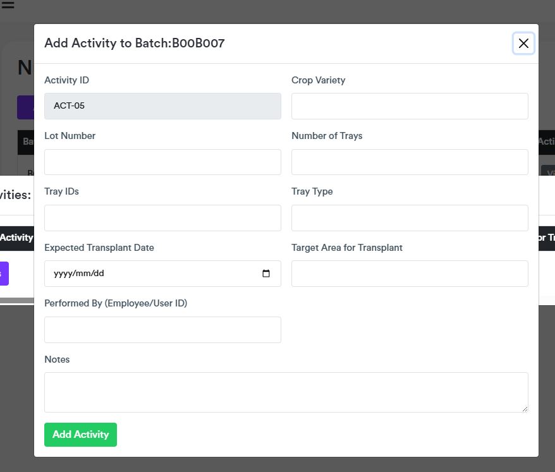This screenshot has width=555, height=472.
Task: Open the calendar picker for transplant date
Action: [x=266, y=274]
